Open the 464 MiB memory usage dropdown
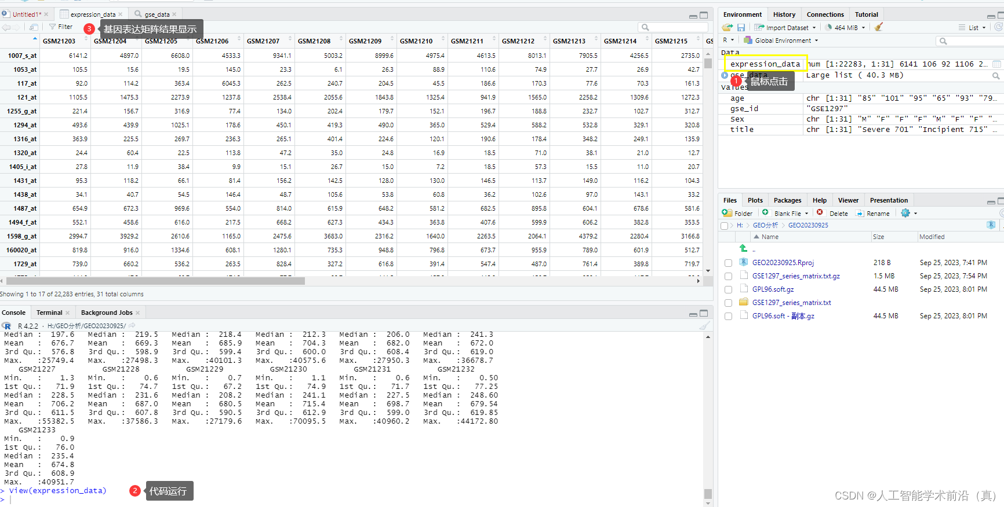1004x507 pixels. click(x=845, y=27)
